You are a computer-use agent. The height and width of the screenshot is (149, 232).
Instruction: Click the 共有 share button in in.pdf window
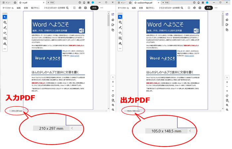pyautogui.click(x=94, y=8)
